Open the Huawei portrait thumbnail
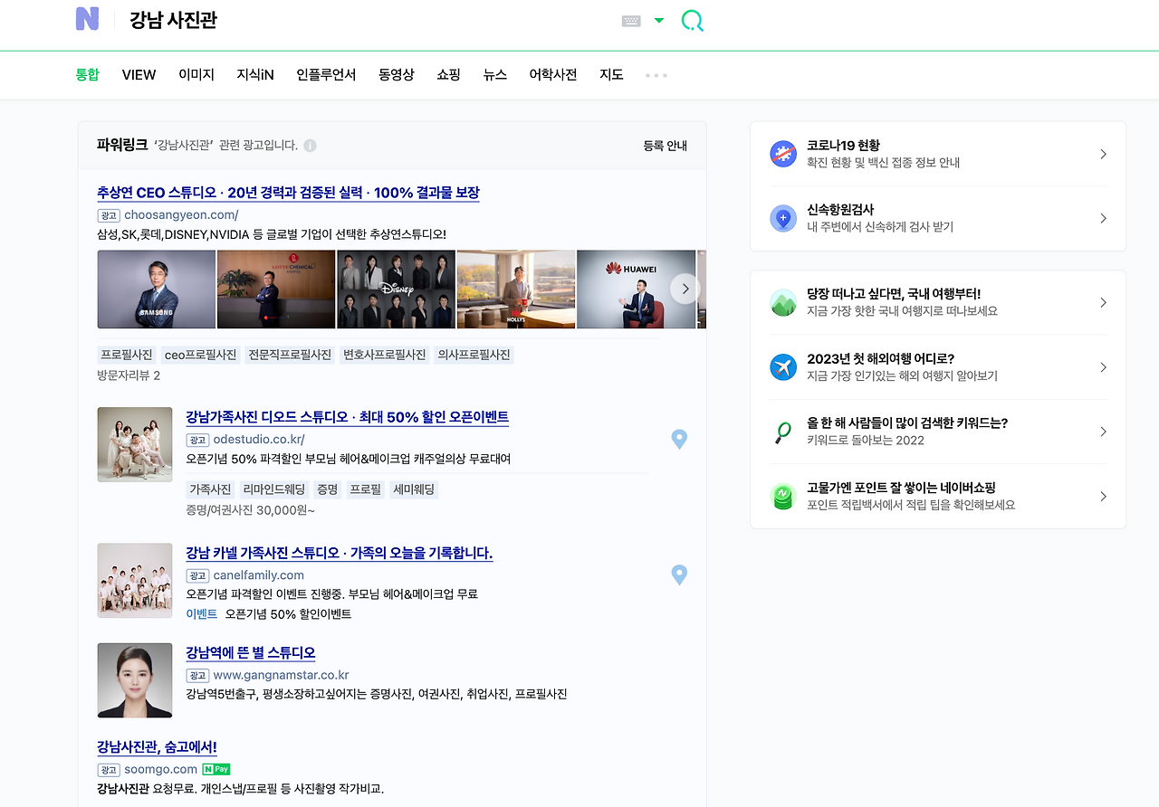The width and height of the screenshot is (1159, 807). click(637, 290)
